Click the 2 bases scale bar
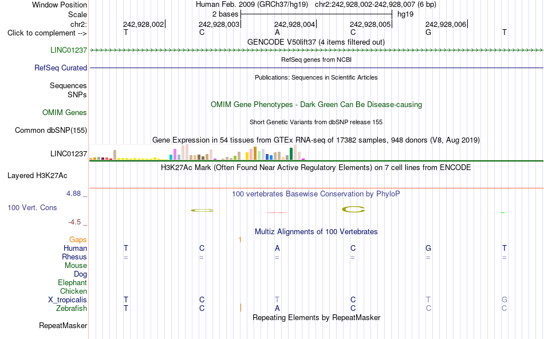Image resolution: width=544 pixels, height=339 pixels. [317, 14]
